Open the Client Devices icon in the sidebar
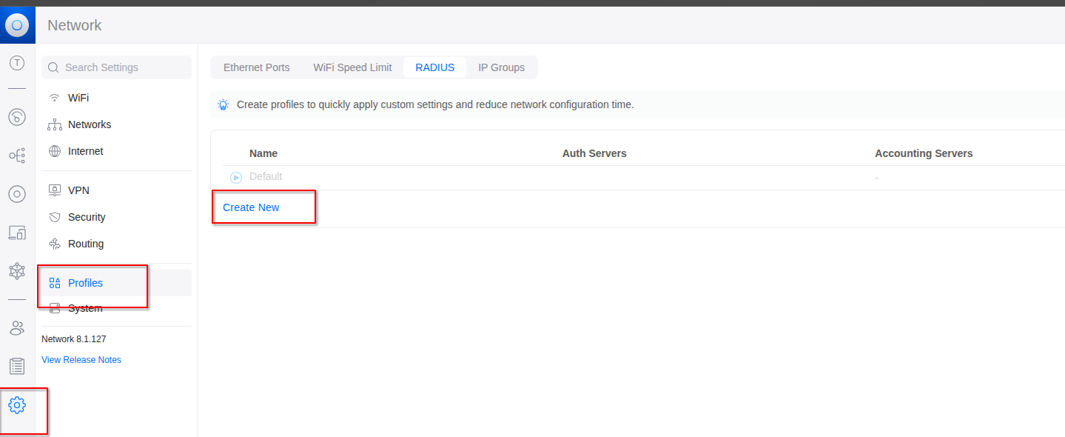This screenshot has height=437, width=1065. click(17, 233)
